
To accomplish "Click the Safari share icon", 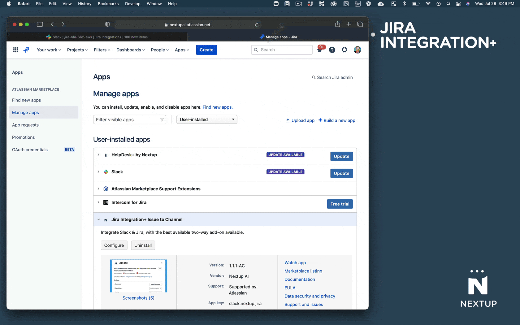I will 338,24.
